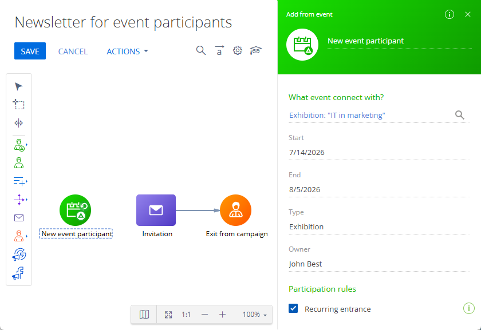This screenshot has height=330, width=481.
Task: Click the panel's large calendar event icon
Action: [x=302, y=45]
